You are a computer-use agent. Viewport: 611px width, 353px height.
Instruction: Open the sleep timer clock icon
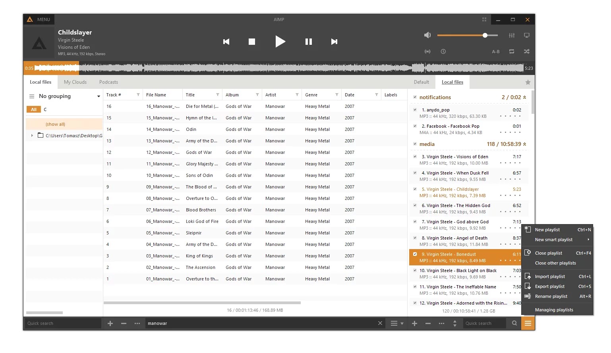(x=443, y=52)
